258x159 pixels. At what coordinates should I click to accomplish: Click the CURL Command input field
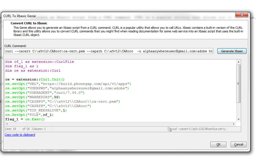[109, 51]
